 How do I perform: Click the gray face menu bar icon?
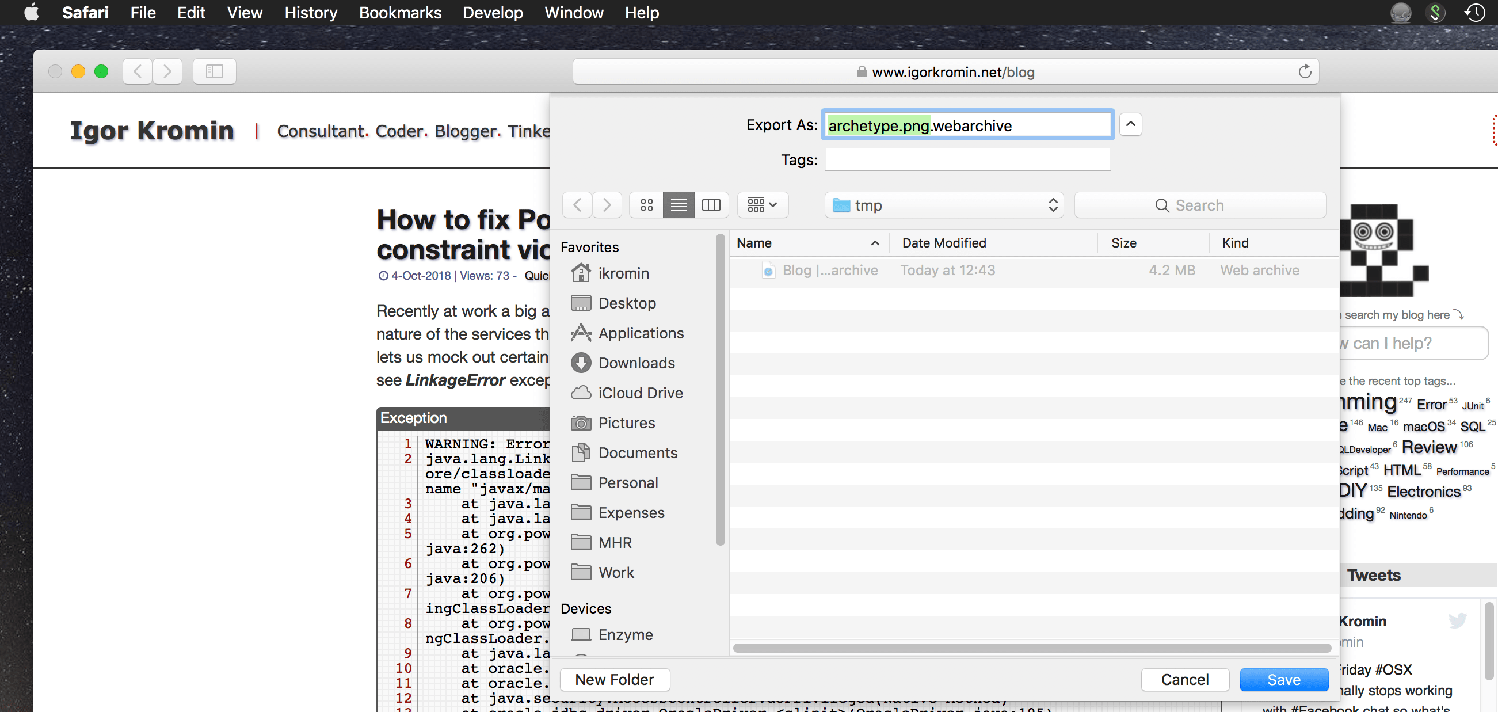1400,12
